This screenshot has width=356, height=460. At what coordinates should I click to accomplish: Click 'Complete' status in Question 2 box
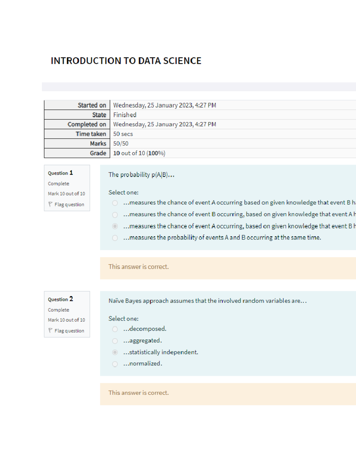[58, 310]
